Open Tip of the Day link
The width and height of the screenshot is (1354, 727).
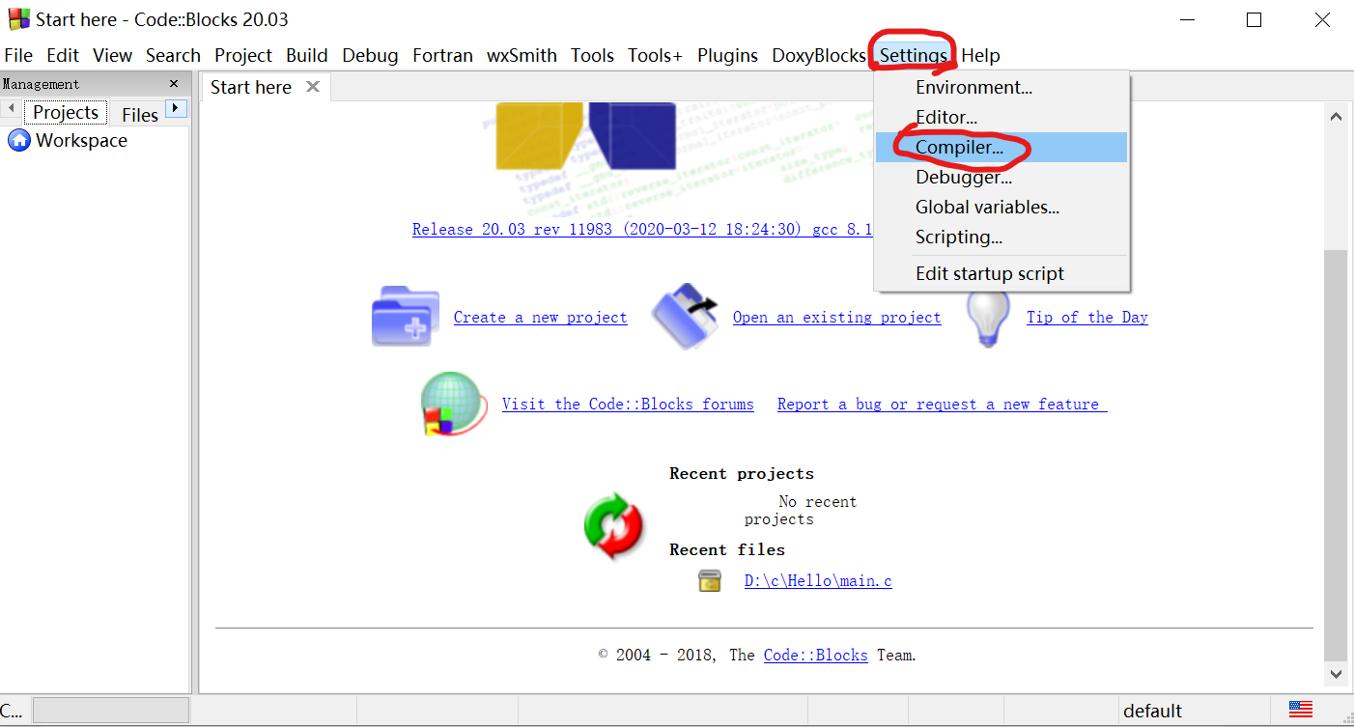click(1087, 317)
